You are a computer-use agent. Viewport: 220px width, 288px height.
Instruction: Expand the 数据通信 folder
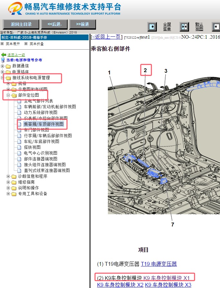[2, 66]
